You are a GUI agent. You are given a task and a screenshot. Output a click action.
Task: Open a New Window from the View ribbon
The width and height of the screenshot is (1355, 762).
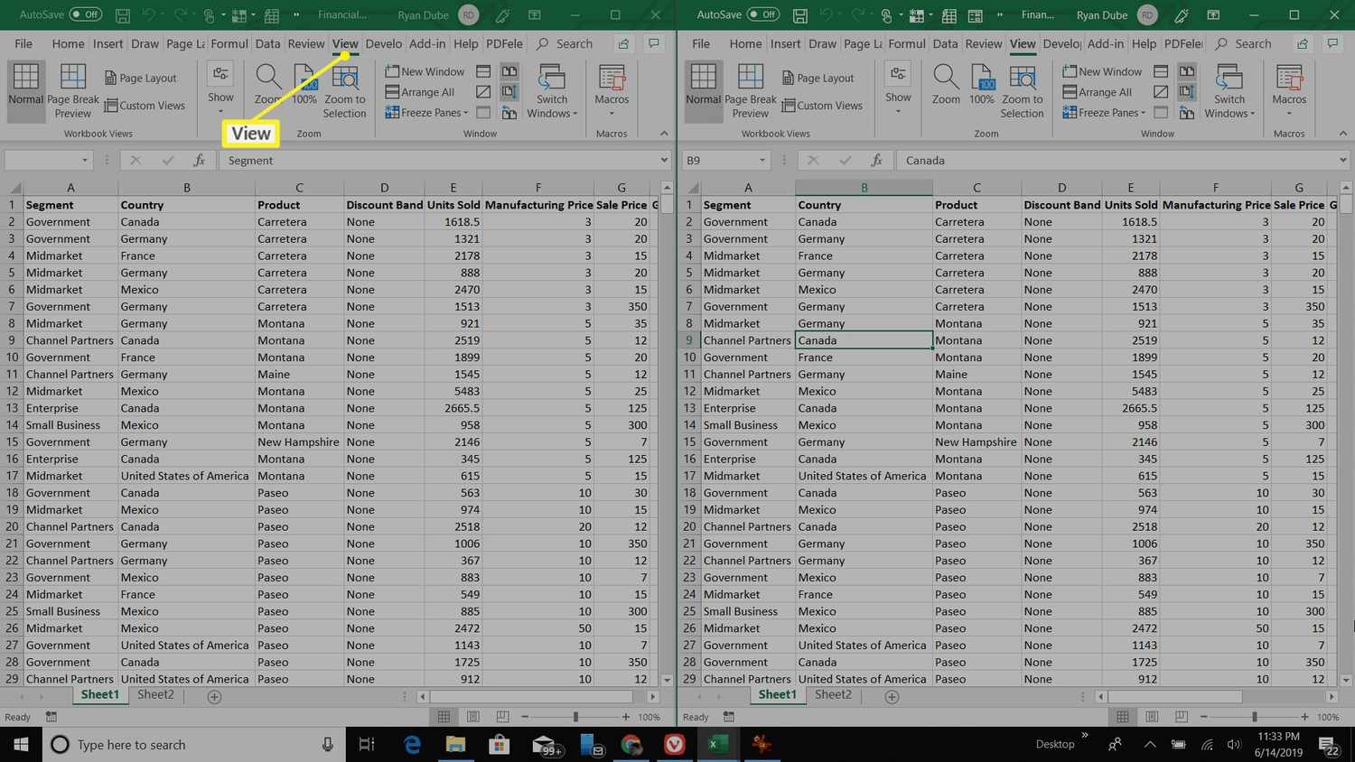click(x=425, y=70)
